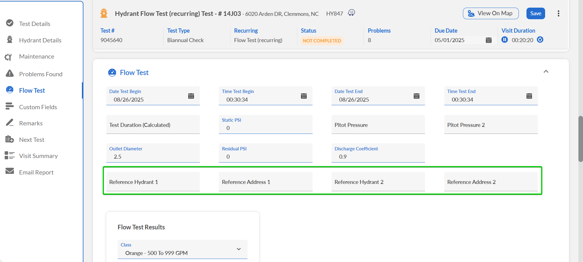The width and height of the screenshot is (583, 262).
Task: Open Email Report in the sidebar
Action: pos(36,172)
